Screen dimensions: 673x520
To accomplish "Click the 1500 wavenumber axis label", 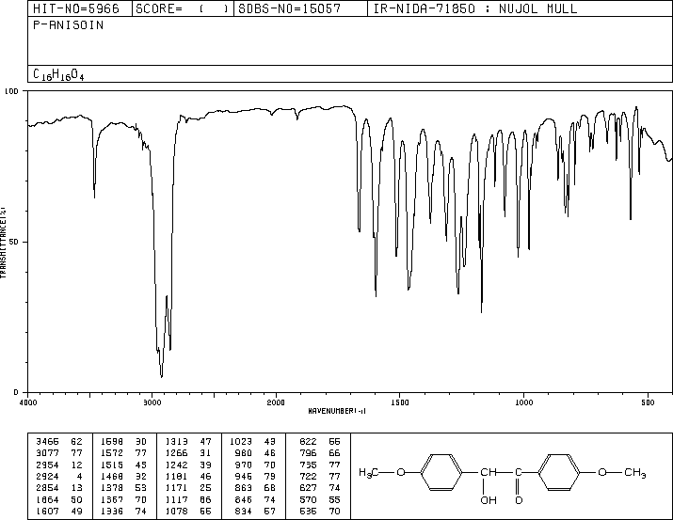I will (x=400, y=402).
